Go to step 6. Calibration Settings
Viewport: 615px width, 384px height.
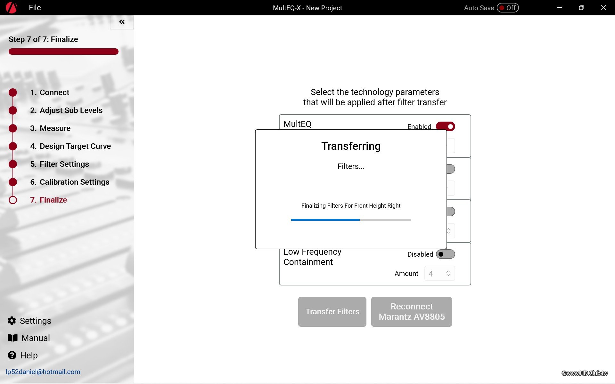(x=70, y=182)
